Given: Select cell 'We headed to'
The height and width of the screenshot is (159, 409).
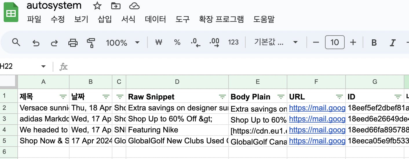Looking at the screenshot, I should coord(43,130).
